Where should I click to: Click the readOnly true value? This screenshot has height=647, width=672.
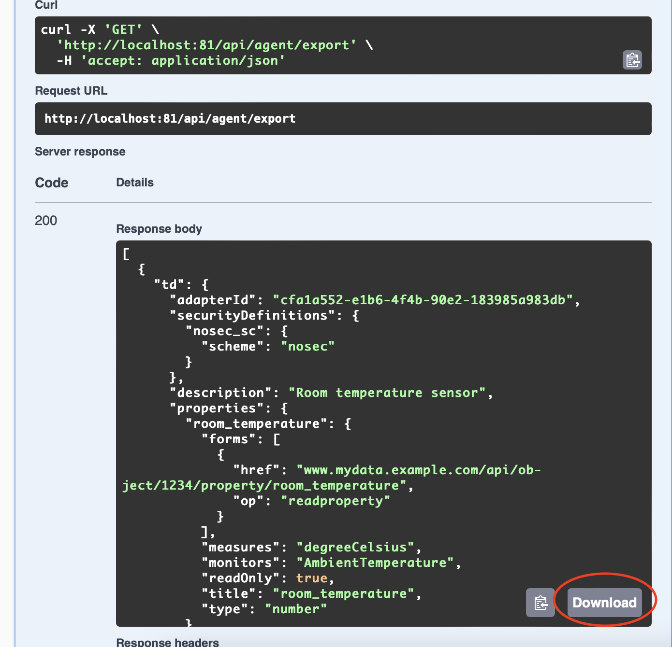pyautogui.click(x=312, y=578)
